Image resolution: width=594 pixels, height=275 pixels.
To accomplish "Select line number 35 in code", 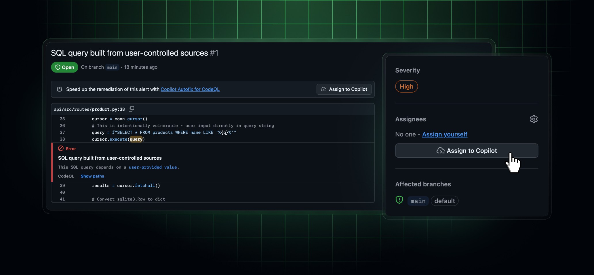I will tap(62, 119).
